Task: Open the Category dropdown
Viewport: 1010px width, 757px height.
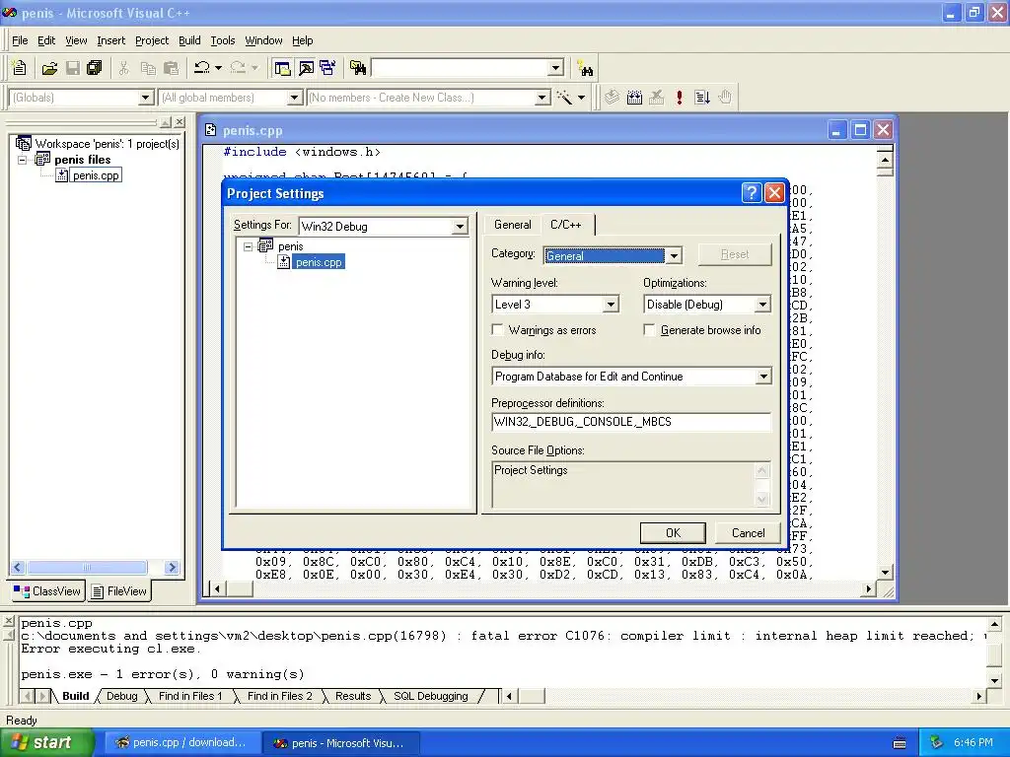Action: pyautogui.click(x=673, y=255)
